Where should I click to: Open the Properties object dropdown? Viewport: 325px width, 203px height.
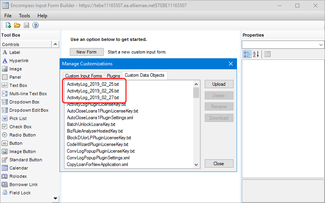(321, 44)
